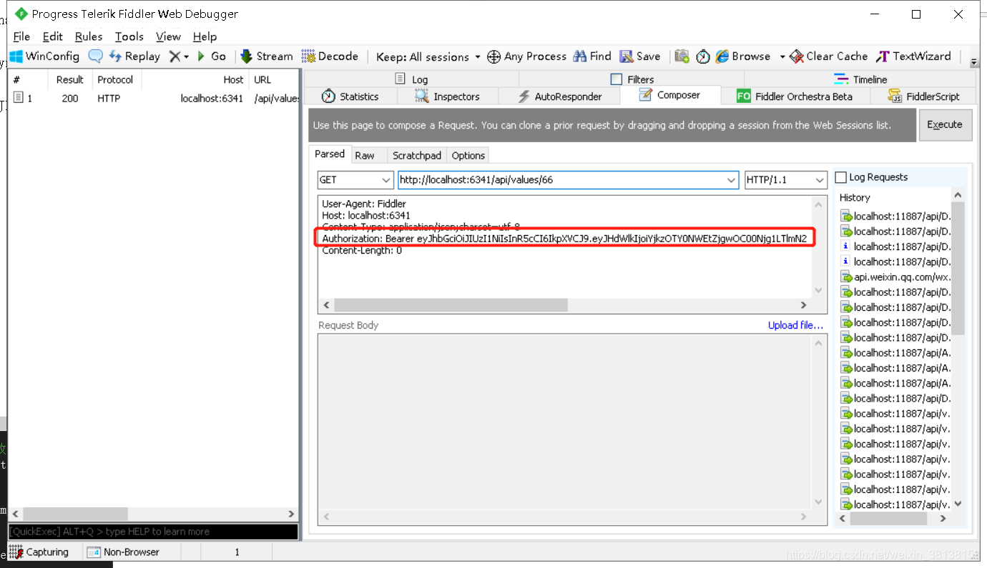Open the File menu
987x568 pixels.
(x=21, y=36)
